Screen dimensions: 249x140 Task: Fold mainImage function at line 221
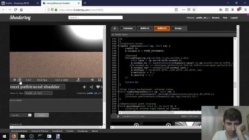[x=118, y=106]
